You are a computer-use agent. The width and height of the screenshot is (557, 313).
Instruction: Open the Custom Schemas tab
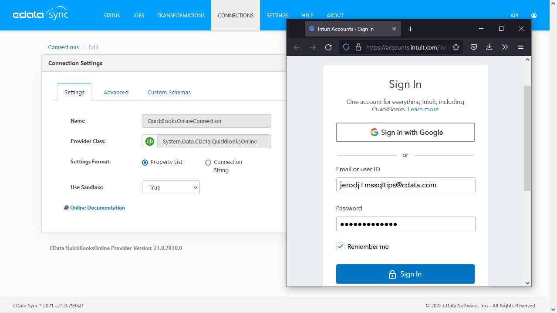[x=169, y=92]
